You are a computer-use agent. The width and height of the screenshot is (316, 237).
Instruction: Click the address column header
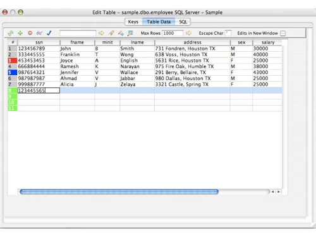click(192, 42)
